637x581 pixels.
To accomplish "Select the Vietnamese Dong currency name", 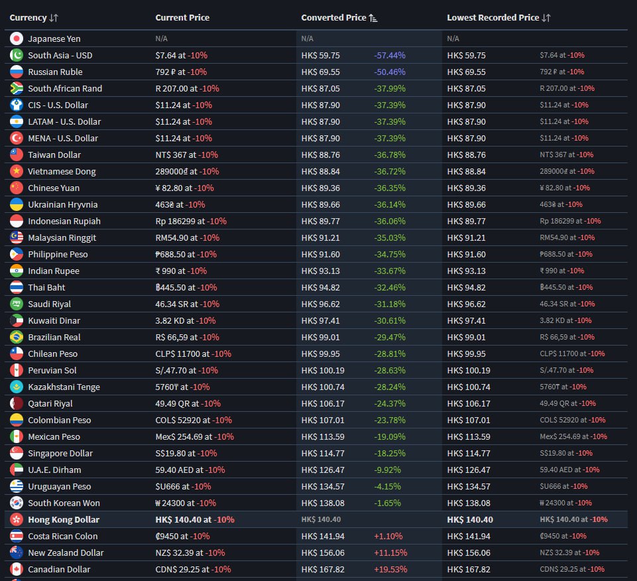I will [62, 172].
